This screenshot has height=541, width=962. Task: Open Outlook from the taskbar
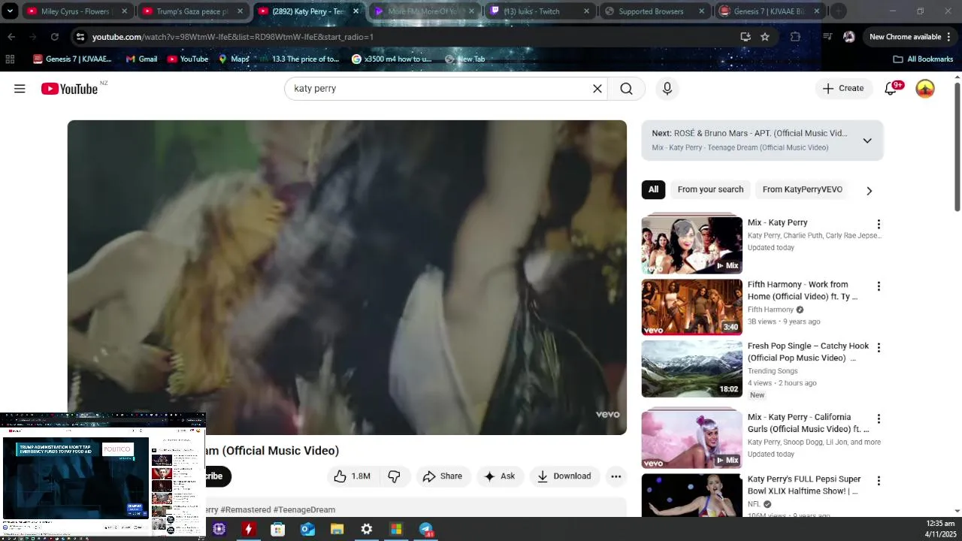click(307, 529)
